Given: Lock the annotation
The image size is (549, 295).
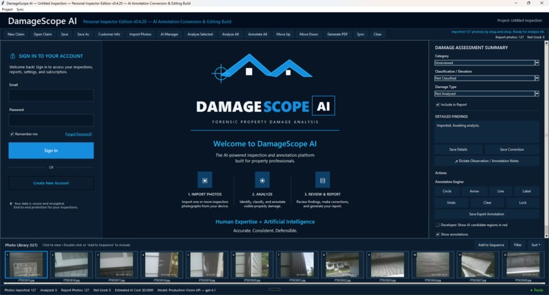Looking at the screenshot, I should pyautogui.click(x=522, y=202).
